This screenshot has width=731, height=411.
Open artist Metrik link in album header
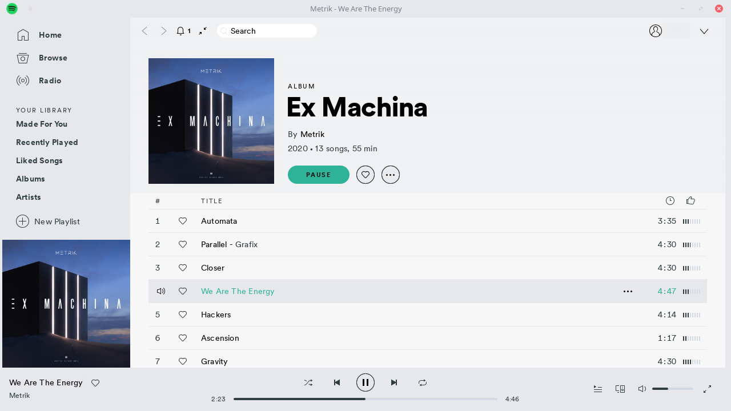[x=312, y=134]
